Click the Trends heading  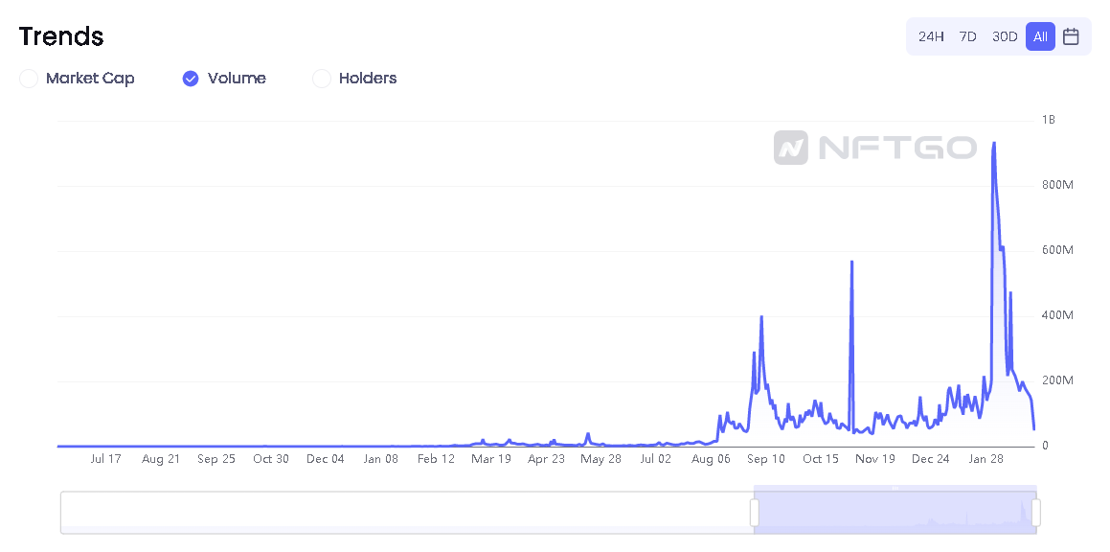tap(61, 36)
